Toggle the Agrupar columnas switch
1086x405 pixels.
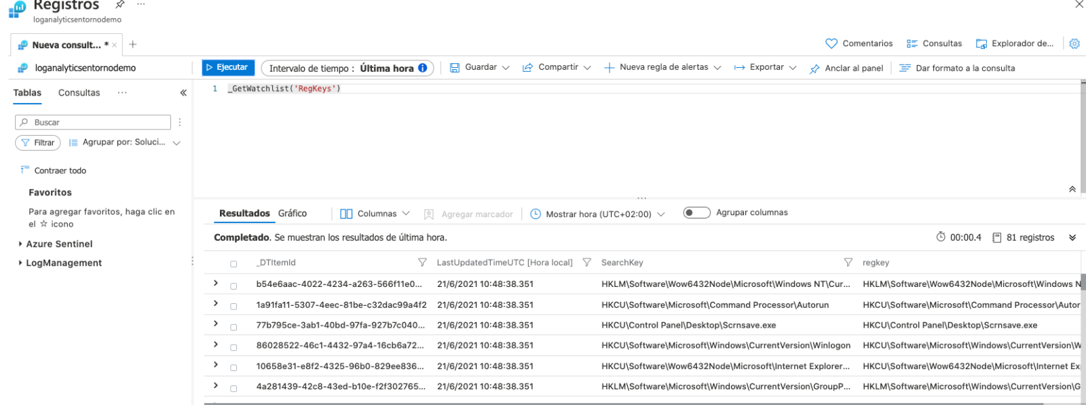696,213
